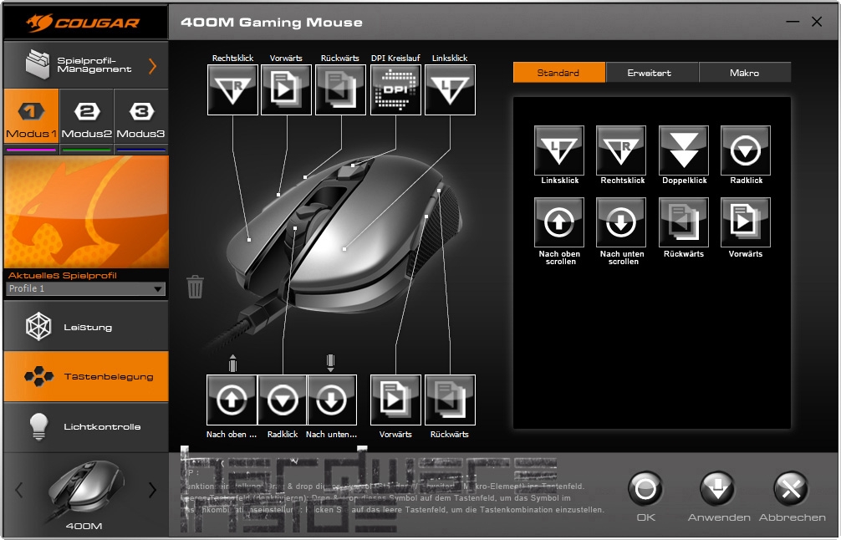
Task: Expand Spielprofil-Management with the orange chevron
Action: pos(153,66)
